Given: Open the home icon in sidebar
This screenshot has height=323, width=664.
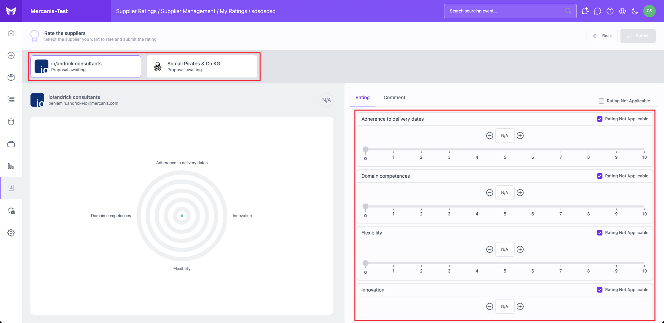Looking at the screenshot, I should [x=11, y=33].
